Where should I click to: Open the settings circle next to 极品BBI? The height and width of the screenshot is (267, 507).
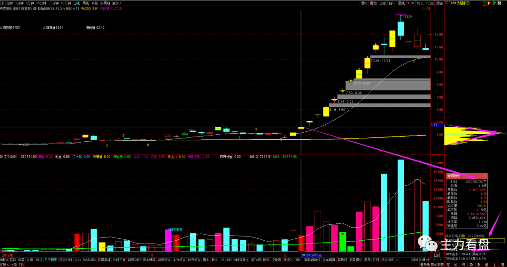(x=35, y=9)
